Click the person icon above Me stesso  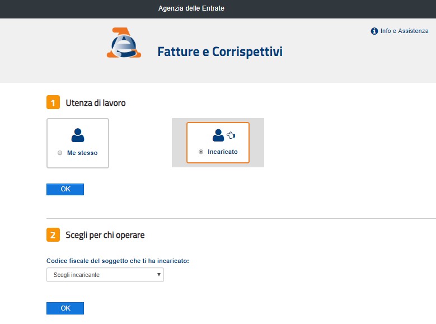pos(78,135)
